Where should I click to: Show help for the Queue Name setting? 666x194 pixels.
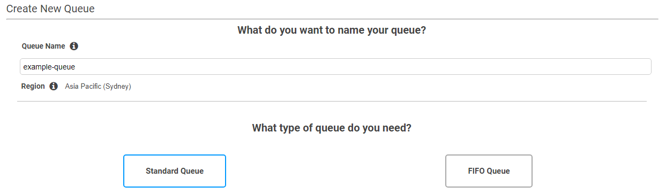coord(74,46)
